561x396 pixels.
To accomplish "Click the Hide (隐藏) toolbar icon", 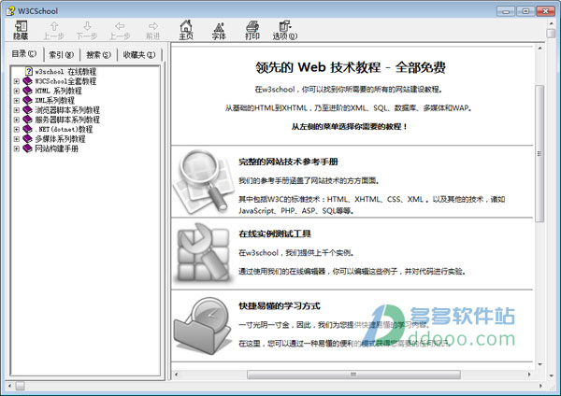I will pos(21,30).
